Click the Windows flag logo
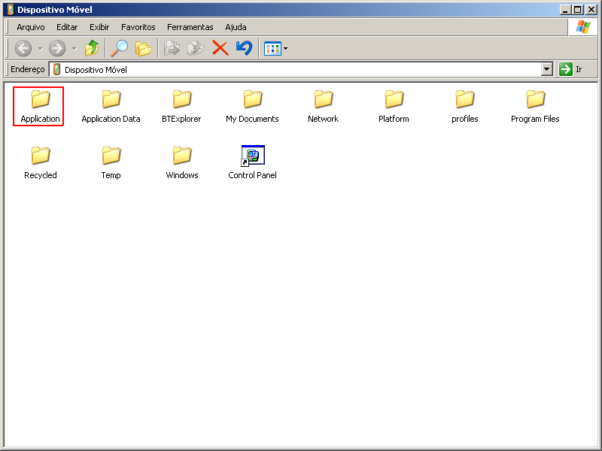Image resolution: width=602 pixels, height=451 pixels. pos(583,27)
